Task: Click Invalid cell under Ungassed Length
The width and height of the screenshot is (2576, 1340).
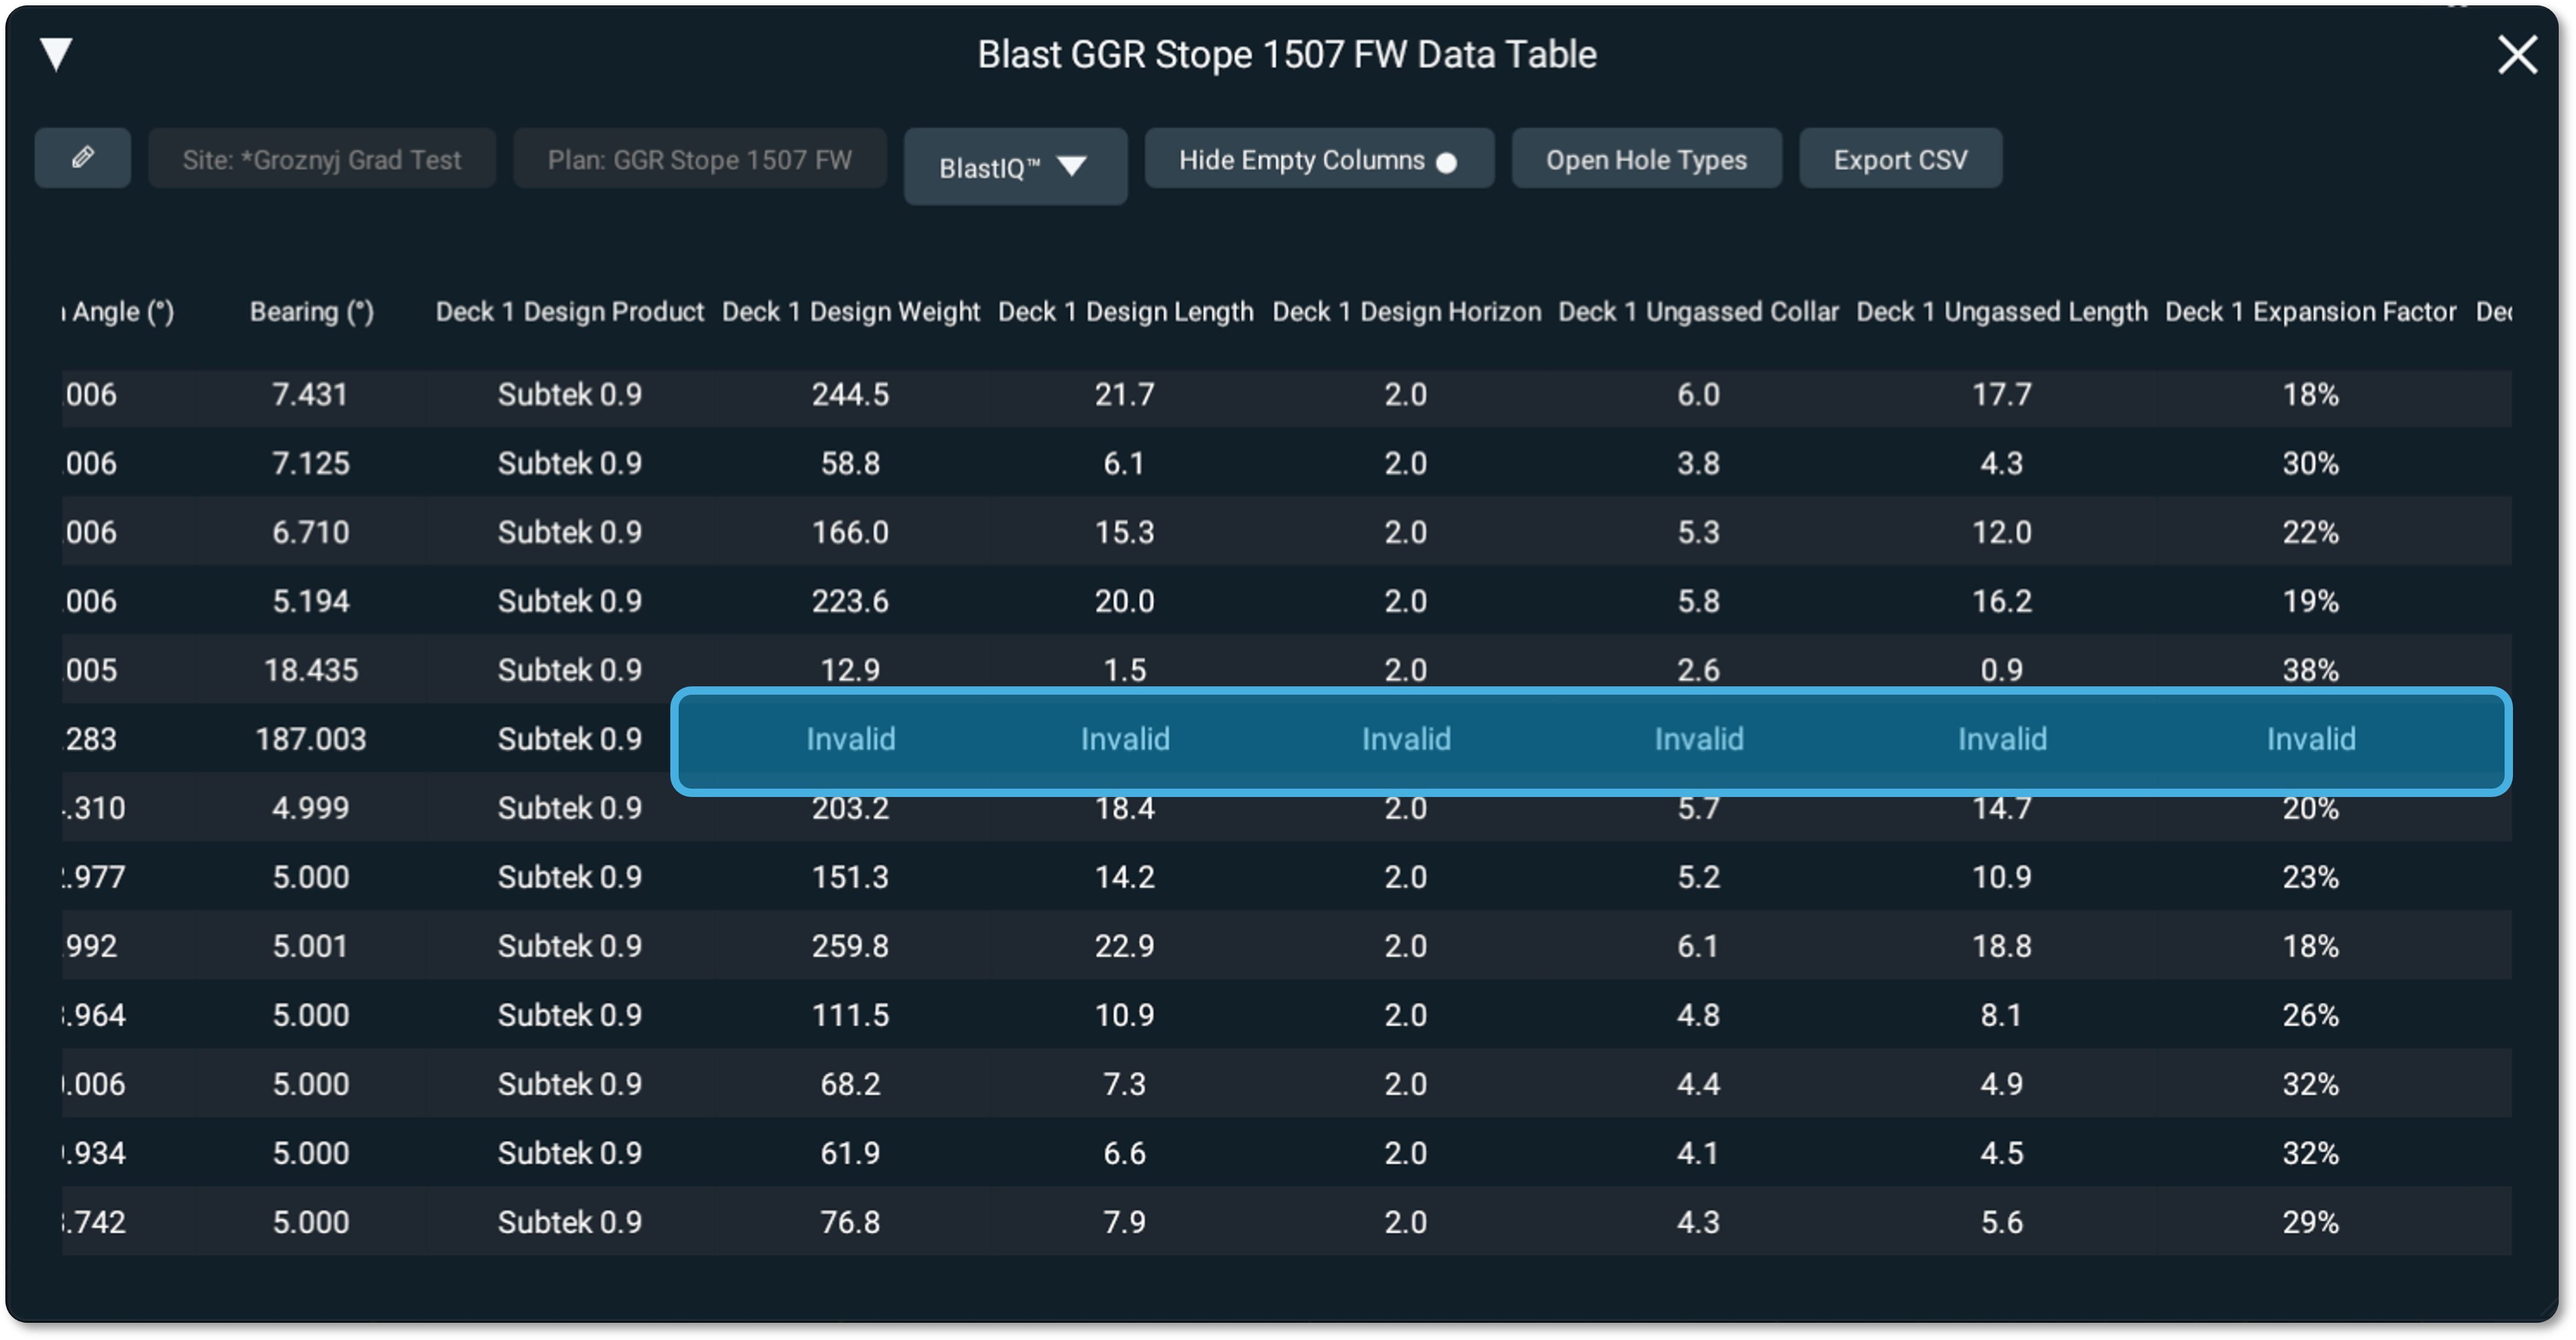Action: coord(2002,739)
